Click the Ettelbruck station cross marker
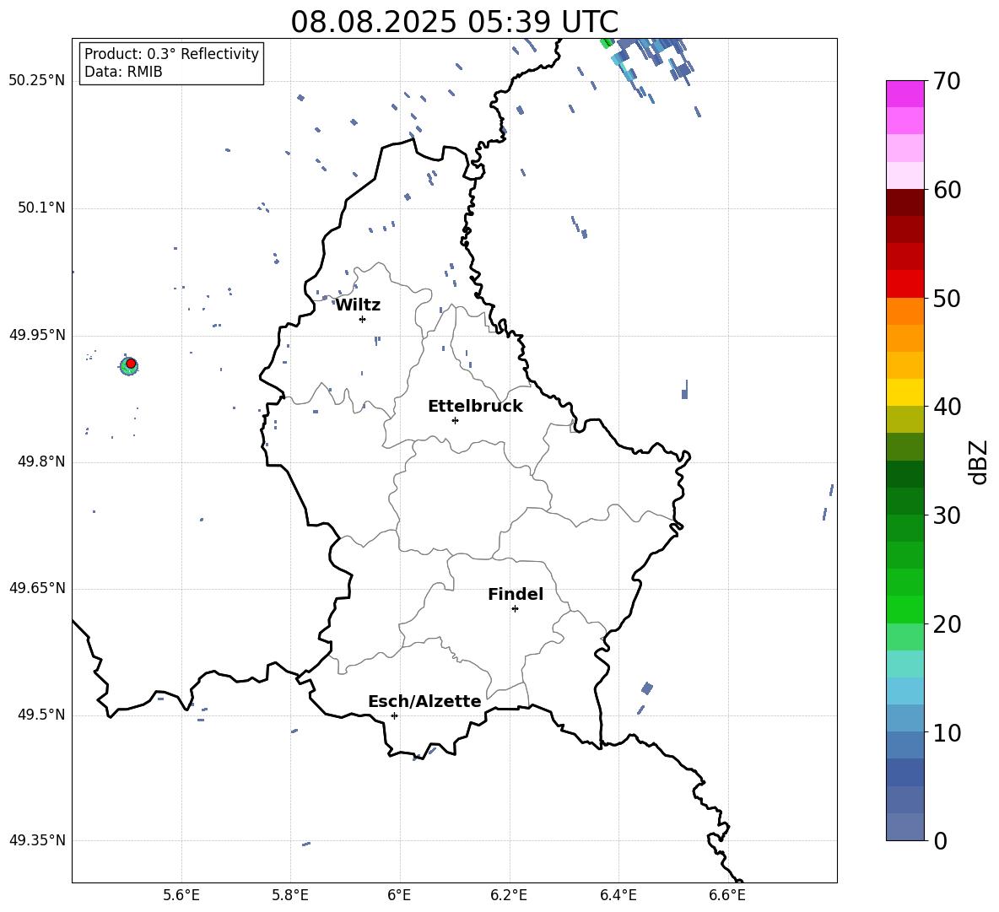Screen dimensions: 999x912 (x=455, y=420)
